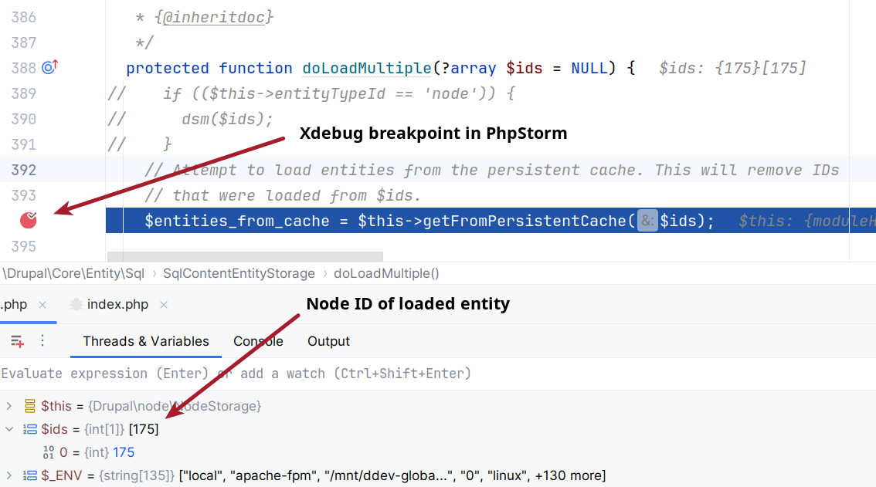Viewport: 876px width, 487px height.
Task: Expand the $_ENV variable node
Action: point(9,475)
